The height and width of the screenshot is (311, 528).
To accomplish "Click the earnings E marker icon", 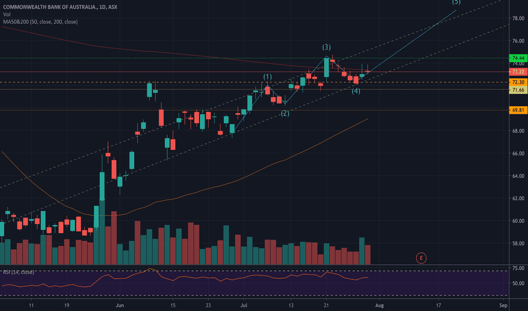I will 421,258.
